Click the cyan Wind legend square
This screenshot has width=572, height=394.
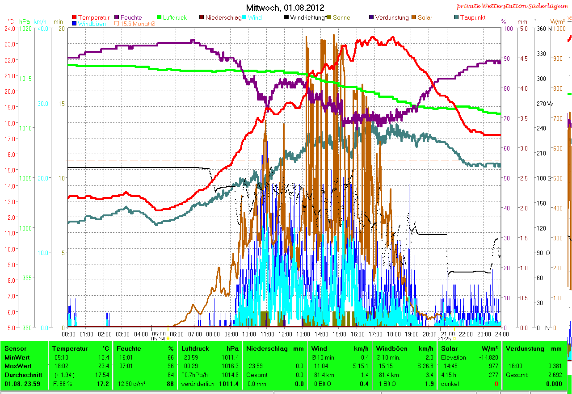(x=244, y=17)
